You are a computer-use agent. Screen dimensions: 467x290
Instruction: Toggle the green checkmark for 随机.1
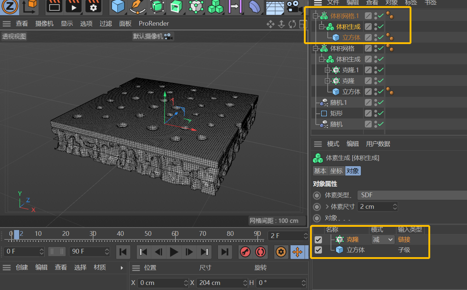click(381, 103)
